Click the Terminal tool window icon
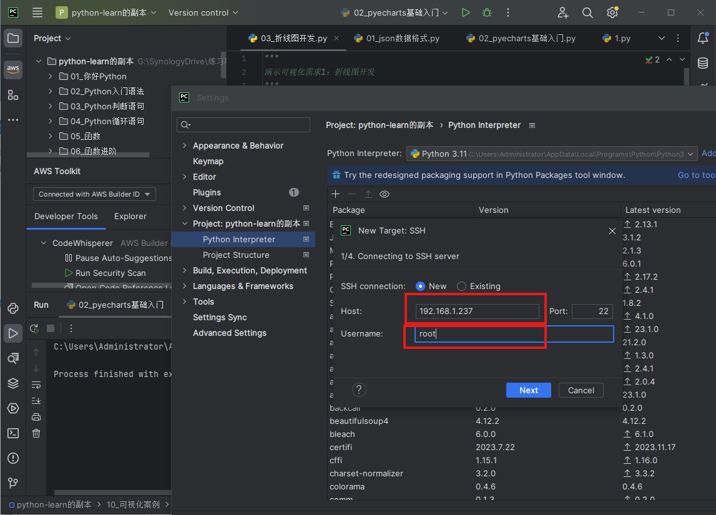The height and width of the screenshot is (515, 716). point(13,433)
